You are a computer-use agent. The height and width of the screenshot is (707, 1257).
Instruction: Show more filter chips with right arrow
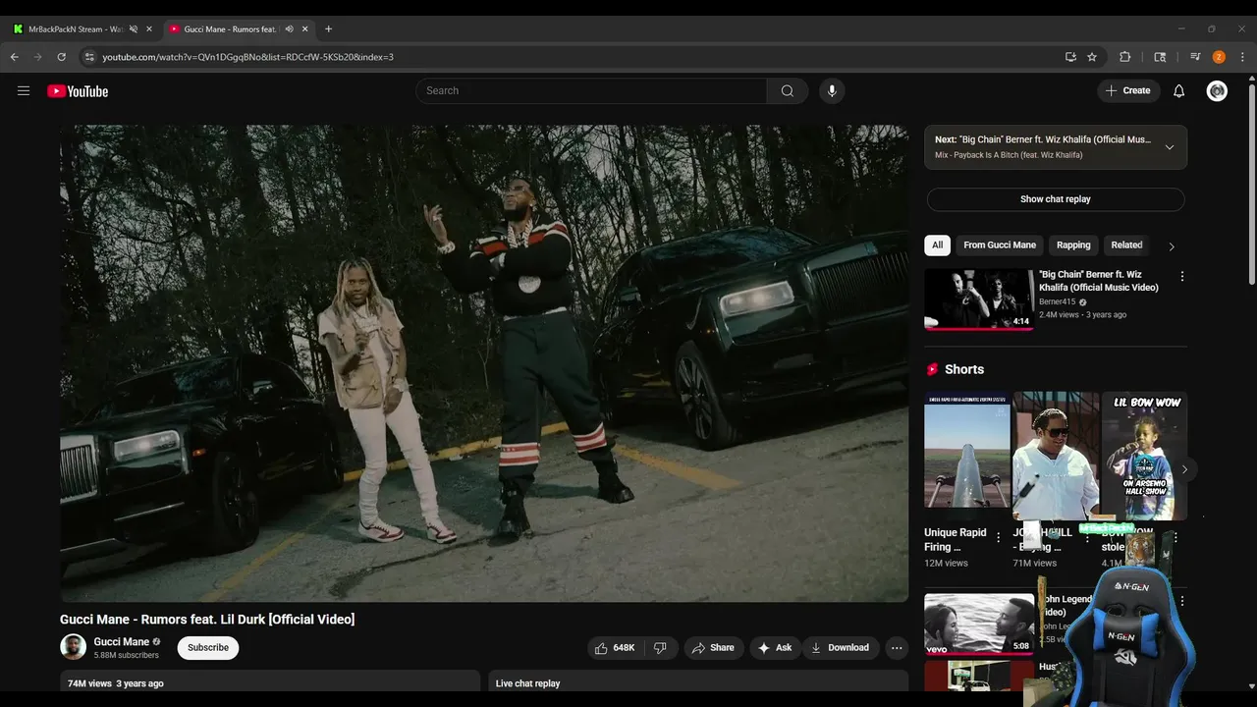(x=1171, y=246)
